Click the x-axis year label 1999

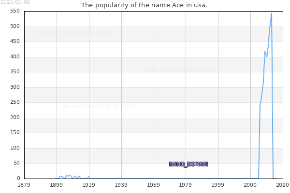pos(217,185)
